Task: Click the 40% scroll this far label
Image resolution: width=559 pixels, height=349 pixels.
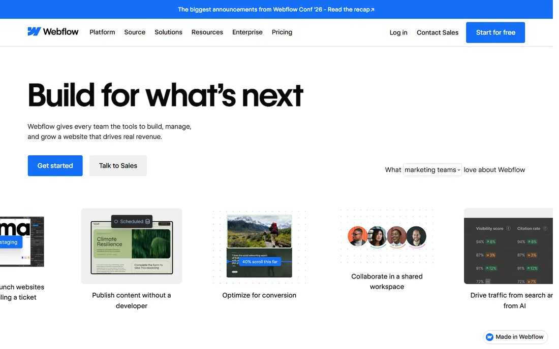Action: click(x=260, y=261)
